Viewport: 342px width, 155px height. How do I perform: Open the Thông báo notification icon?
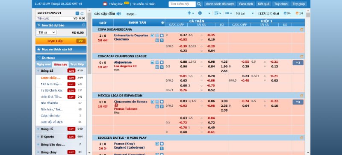(x=105, y=4)
